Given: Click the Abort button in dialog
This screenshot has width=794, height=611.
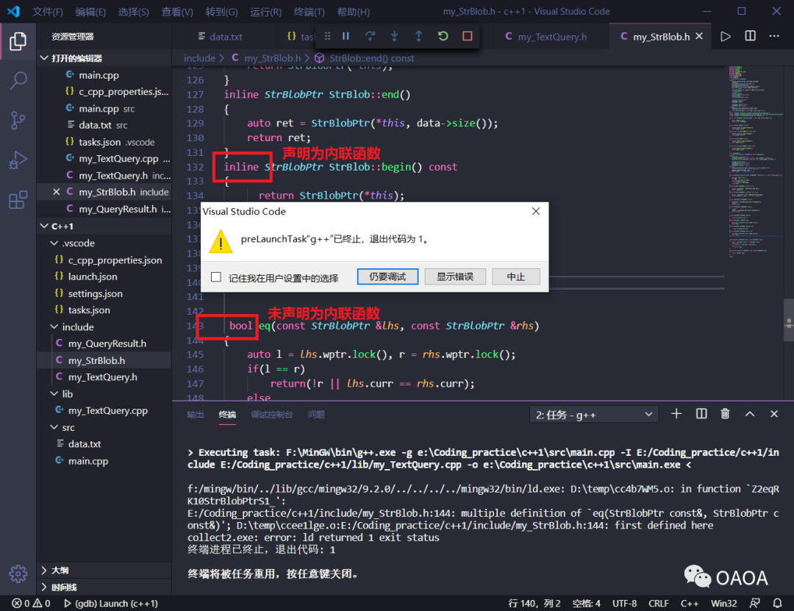Looking at the screenshot, I should click(515, 276).
